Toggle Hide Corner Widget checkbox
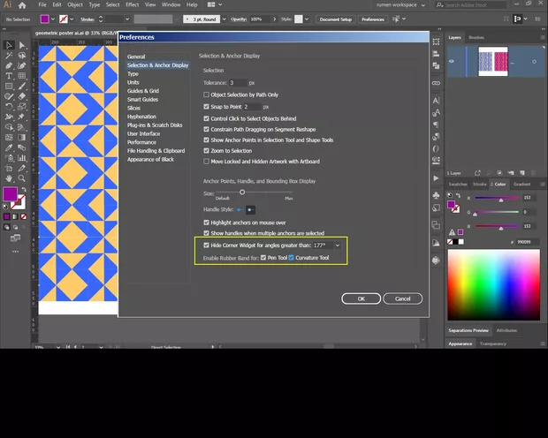 coord(206,245)
